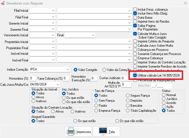
Task: Select Ativos under Situação do Imóvel
Action: [34, 97]
